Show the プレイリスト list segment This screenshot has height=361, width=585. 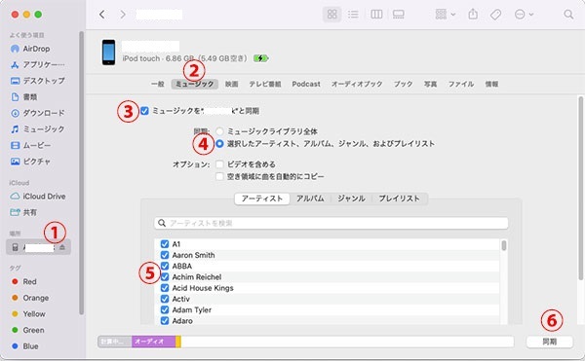400,199
